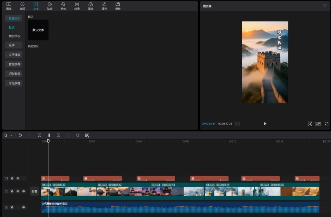This screenshot has width=331, height=217.
Task: Open the playback menu at top right of player
Action: tap(325, 6)
